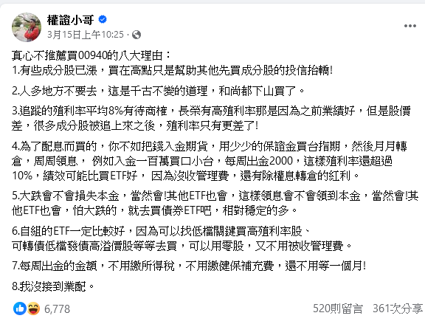Open the 權證小哥 page name link
The width and height of the screenshot is (425, 324).
pyautogui.click(x=71, y=20)
